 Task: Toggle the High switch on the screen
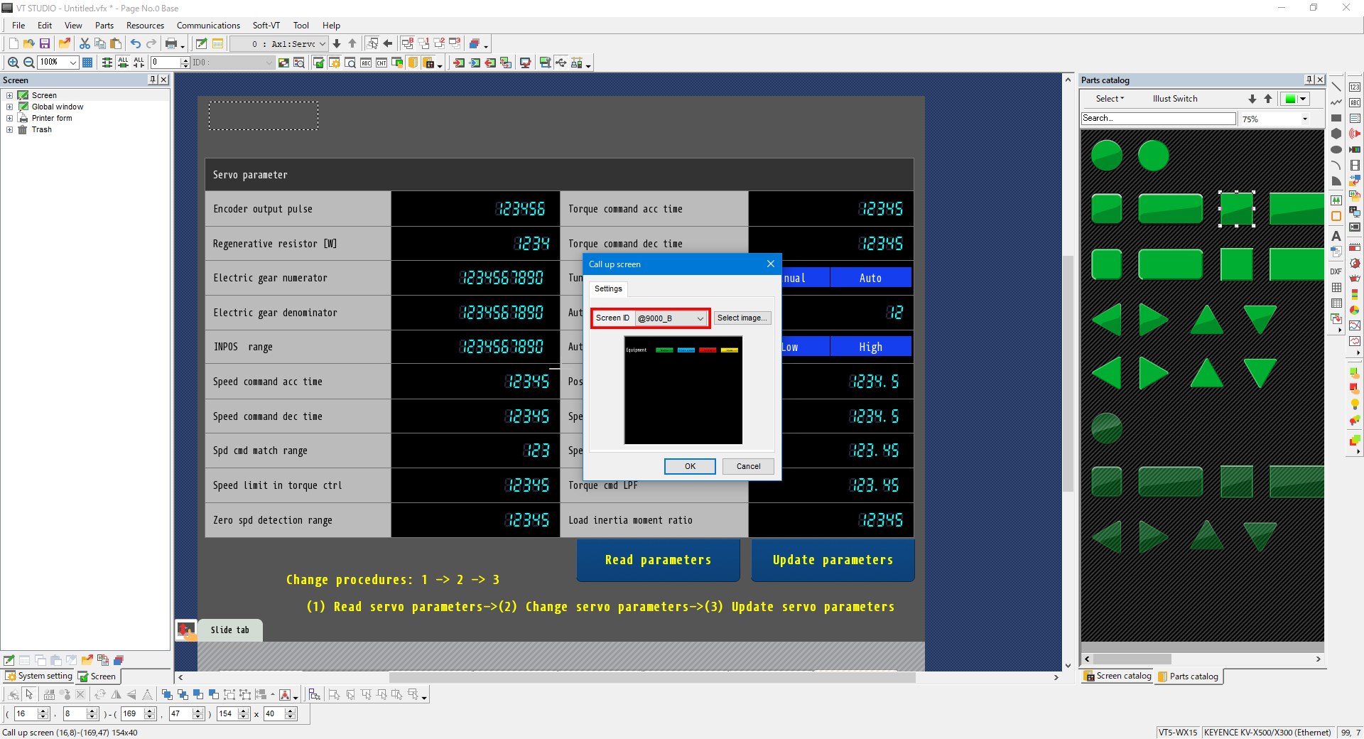870,347
